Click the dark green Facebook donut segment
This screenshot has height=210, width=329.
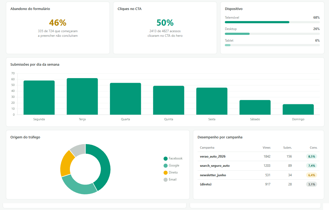pyautogui.click(x=105, y=165)
